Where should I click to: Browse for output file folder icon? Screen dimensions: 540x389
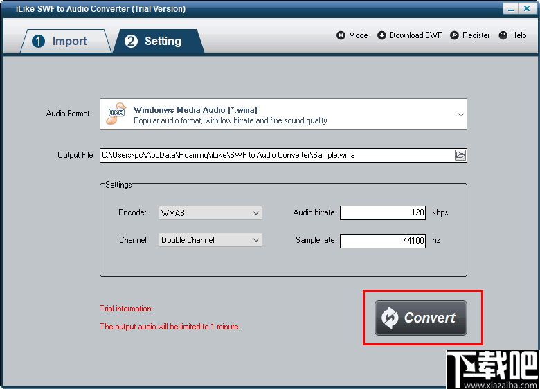(460, 155)
